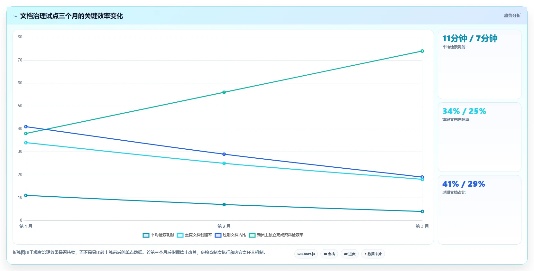Click the y-axis label 10

20,198
